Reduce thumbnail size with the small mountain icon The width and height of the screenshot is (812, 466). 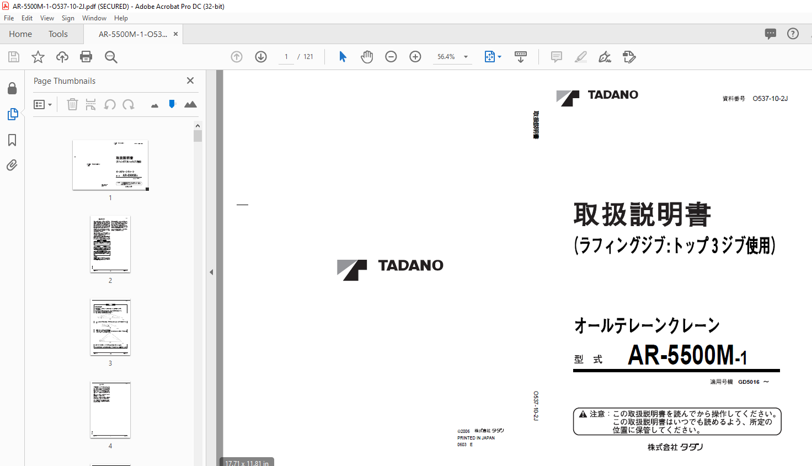(154, 105)
